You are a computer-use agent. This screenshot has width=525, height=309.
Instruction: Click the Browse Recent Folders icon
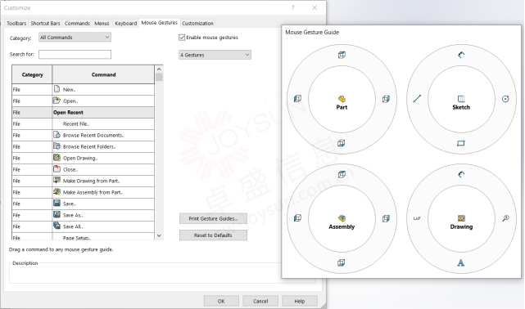57,146
